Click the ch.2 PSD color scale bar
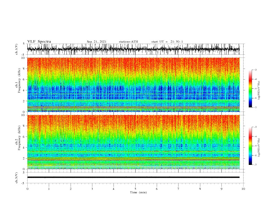Image resolution: width=274 pixels, height=212 pixels. pos(250,146)
